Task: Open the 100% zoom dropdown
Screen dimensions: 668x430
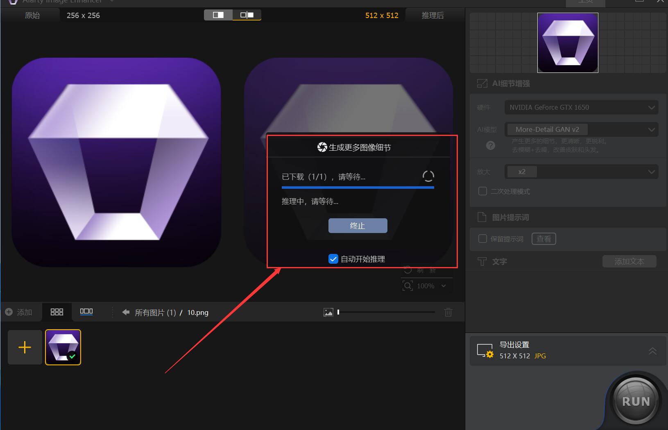Action: point(431,286)
